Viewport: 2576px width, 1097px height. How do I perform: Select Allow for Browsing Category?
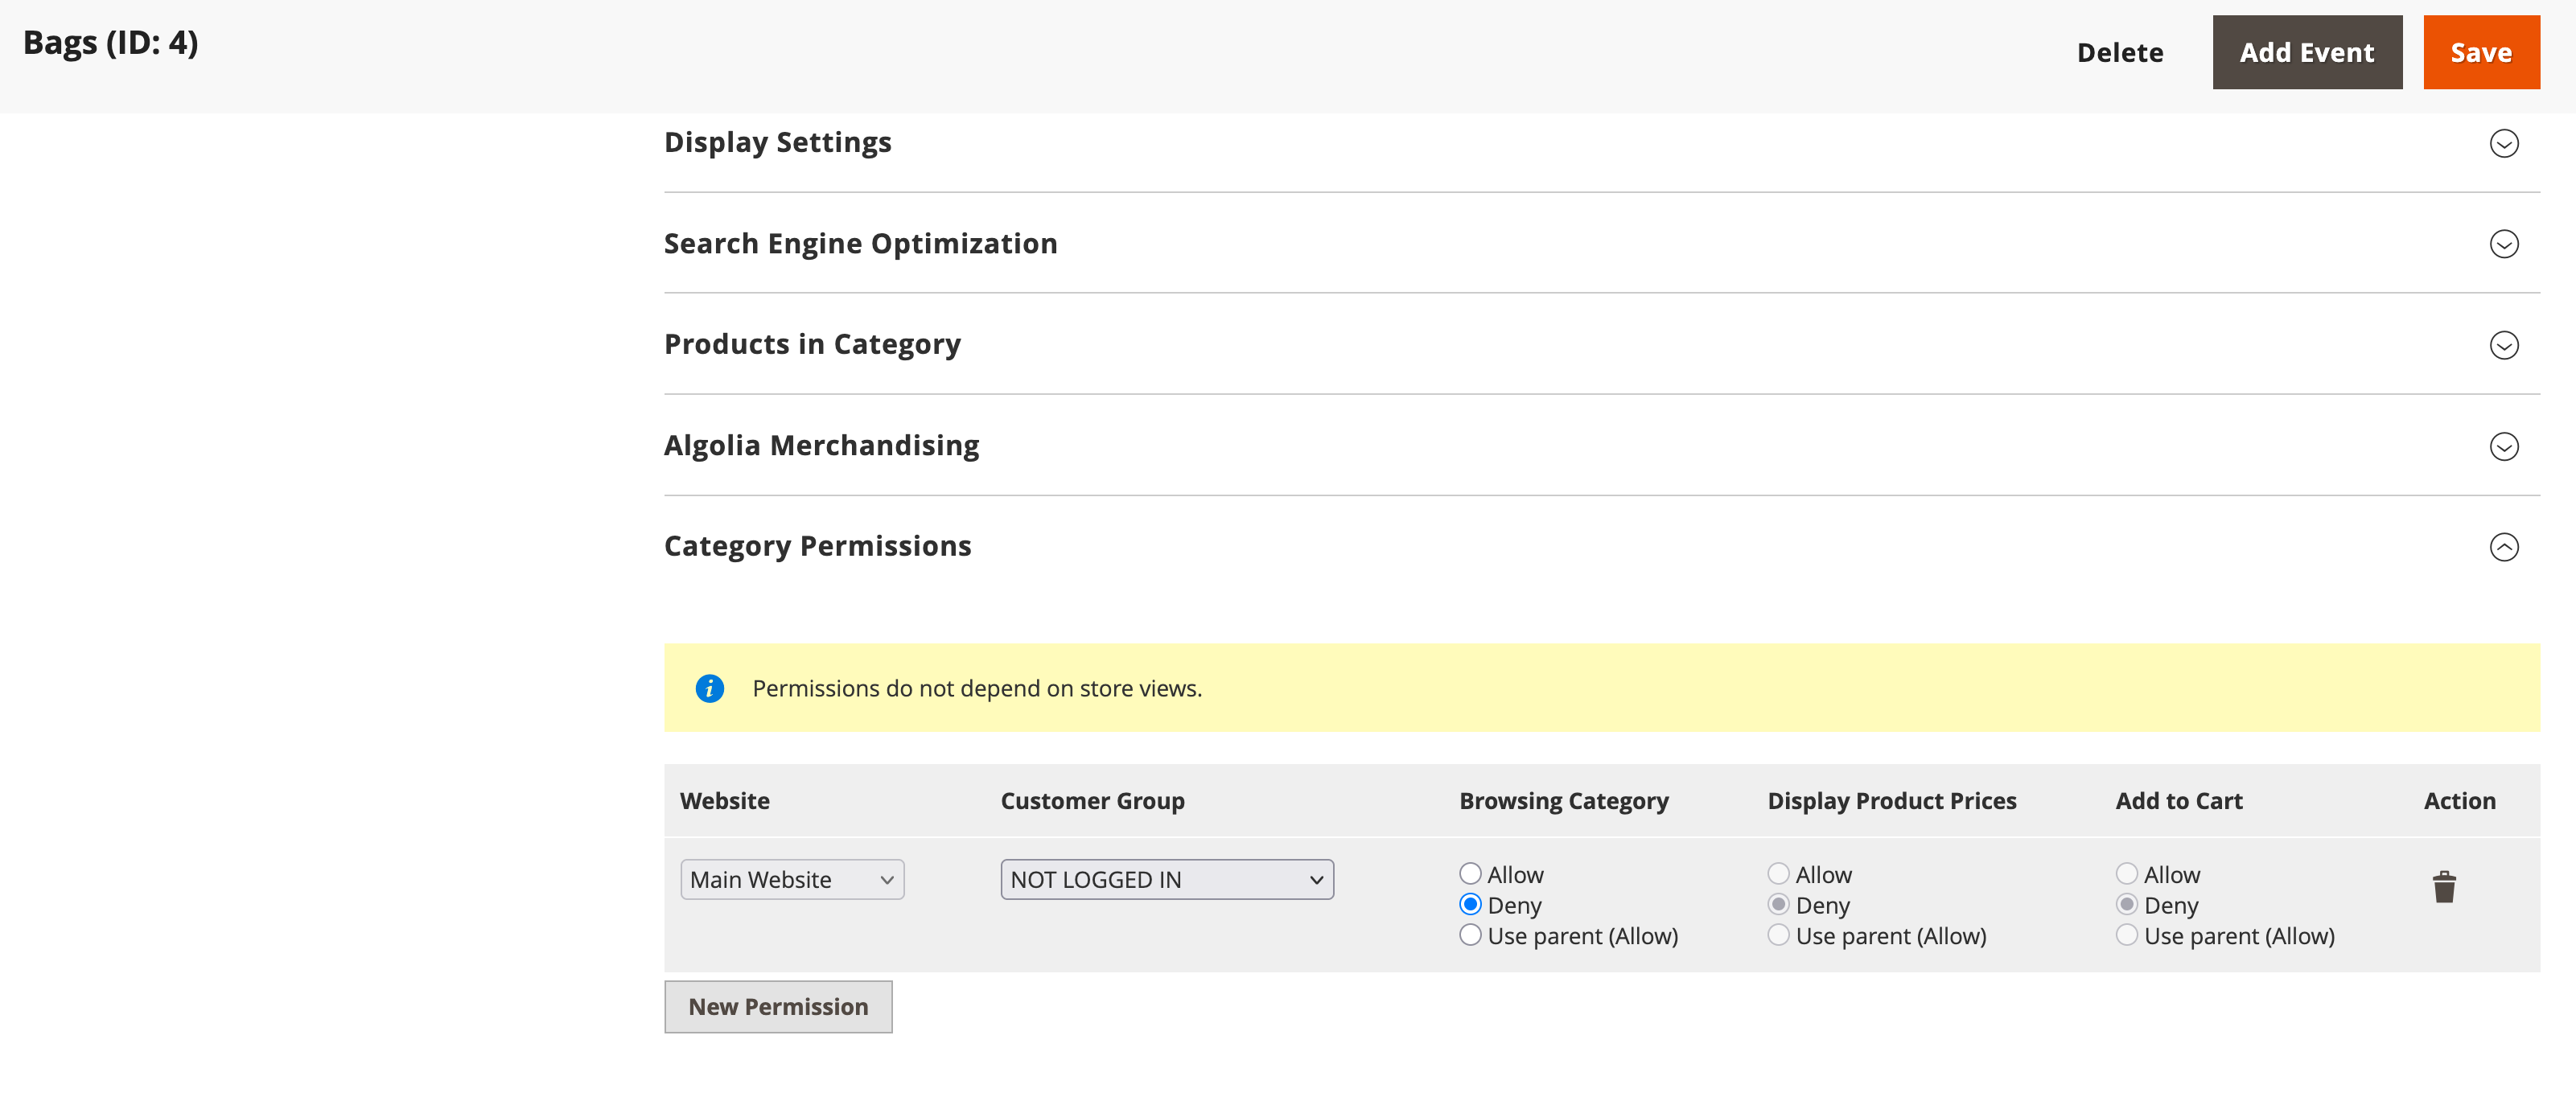tap(1470, 873)
